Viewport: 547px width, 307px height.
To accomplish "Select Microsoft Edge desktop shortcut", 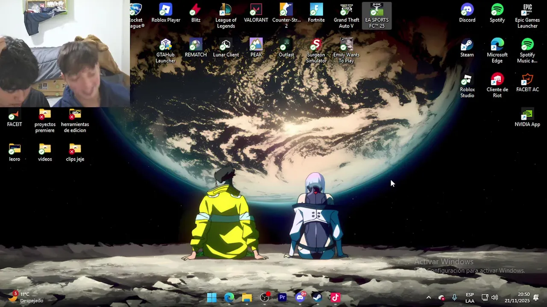I will click(497, 51).
